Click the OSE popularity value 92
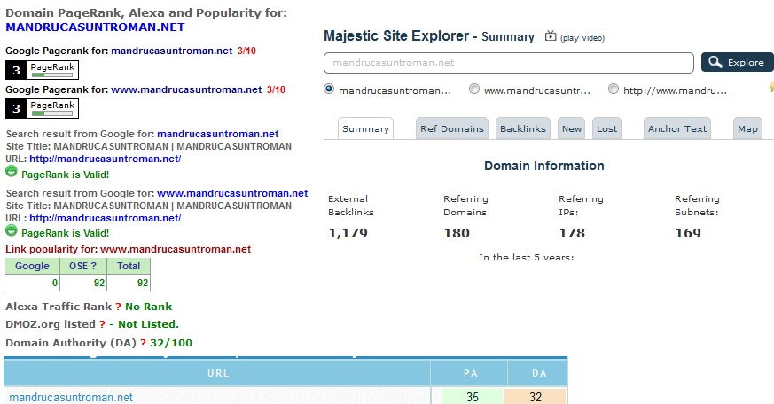This screenshot has width=774, height=404. click(x=99, y=283)
